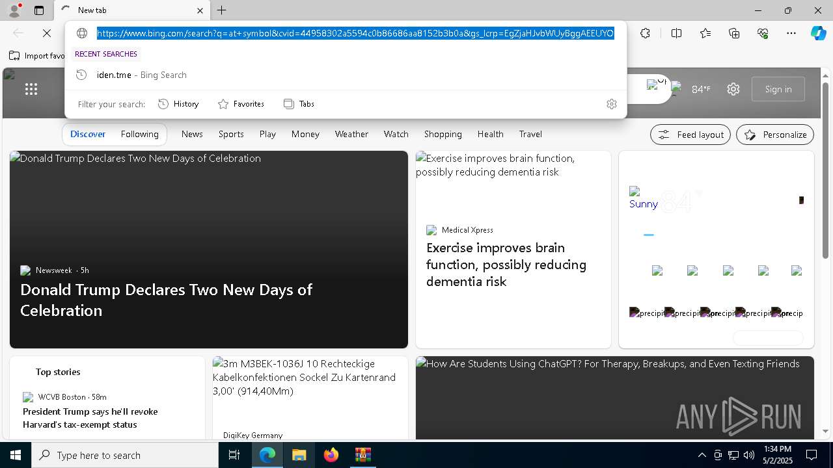This screenshot has height=468, width=833.
Task: Open the News category
Action: (x=192, y=134)
